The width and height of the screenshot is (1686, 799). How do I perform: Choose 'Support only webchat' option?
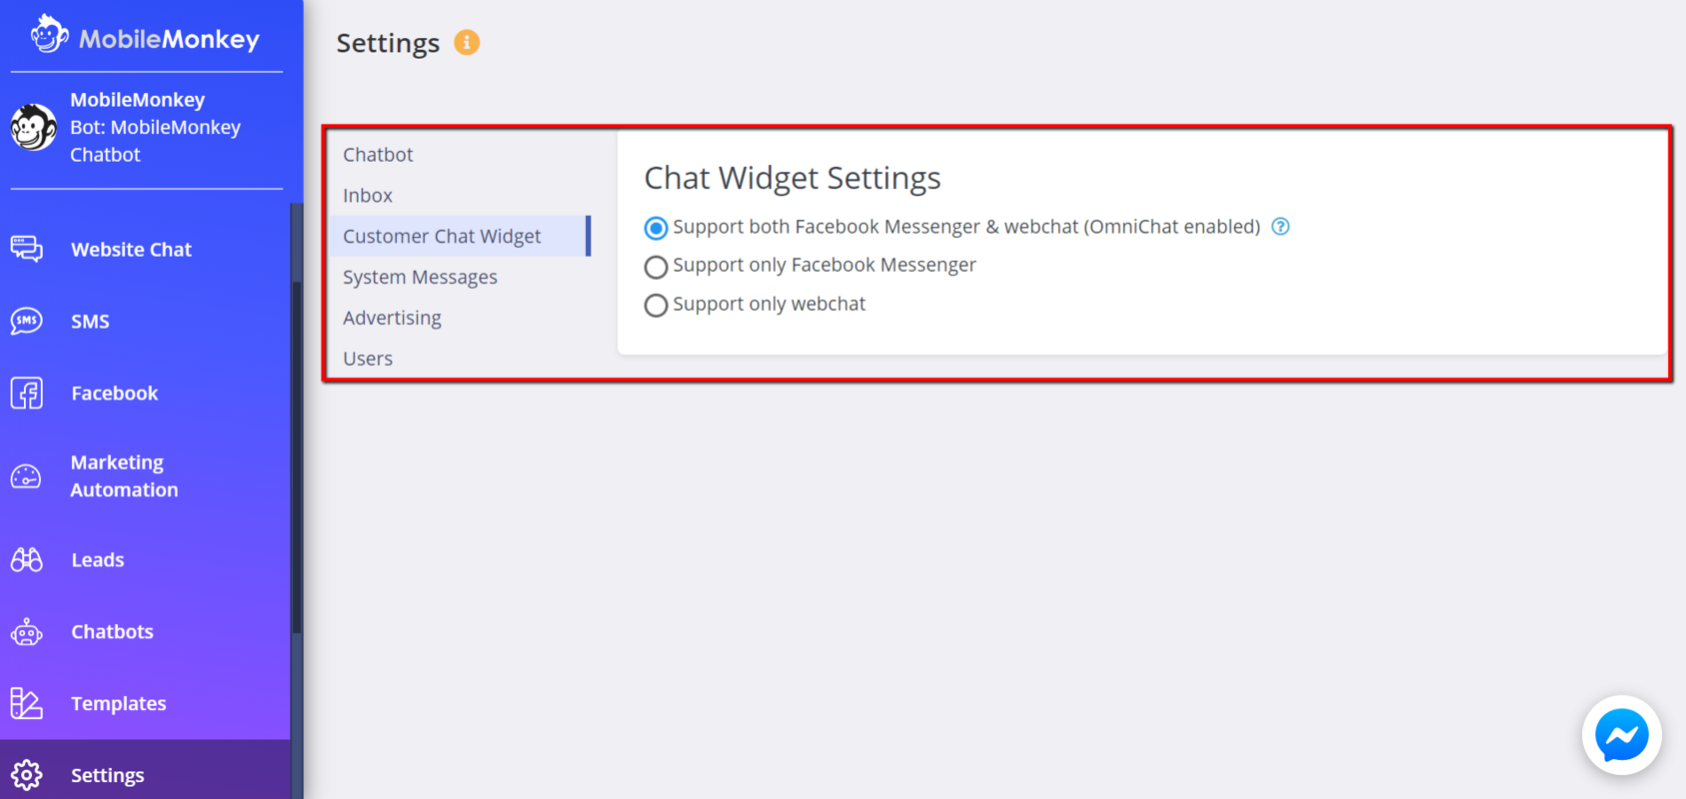coord(656,305)
